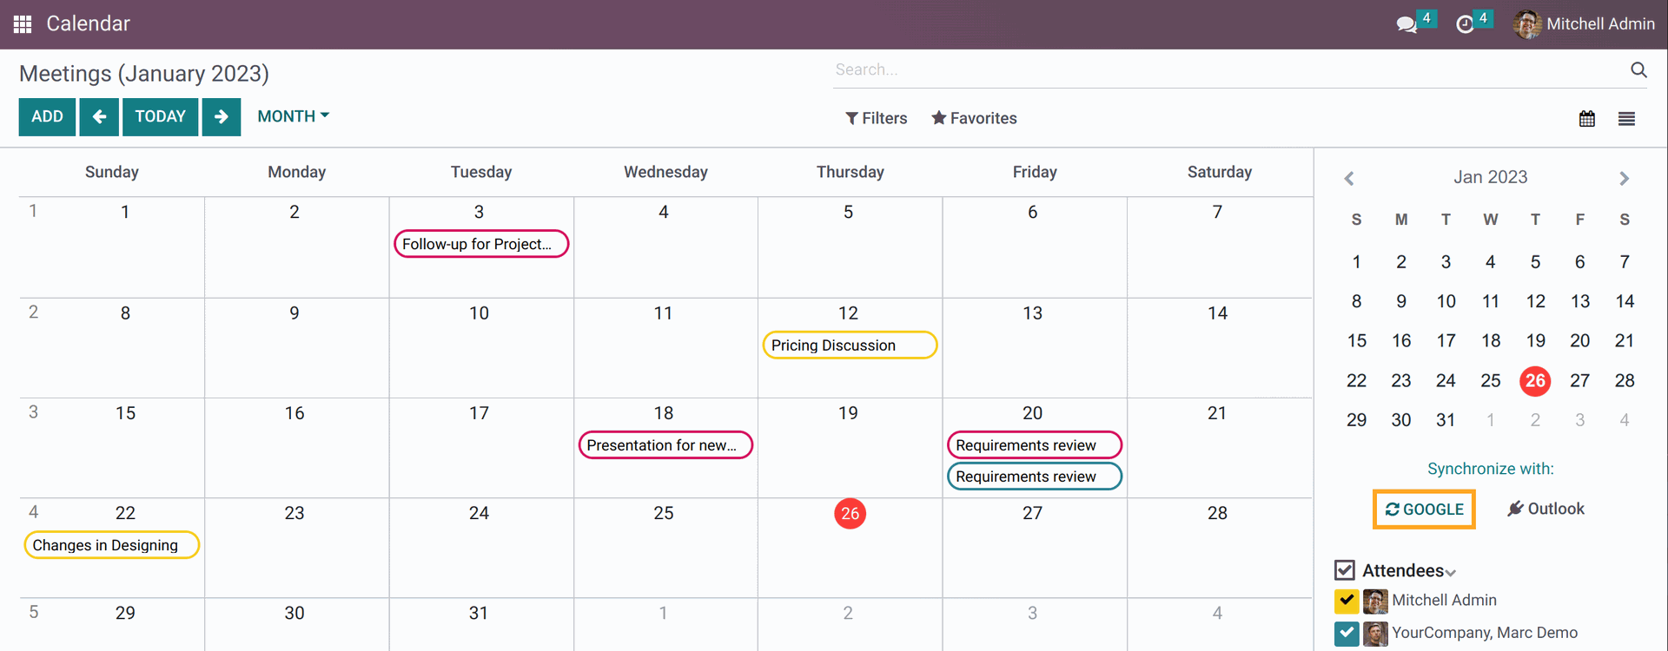This screenshot has width=1668, height=651.
Task: Switch to list view icon
Action: 1626,119
